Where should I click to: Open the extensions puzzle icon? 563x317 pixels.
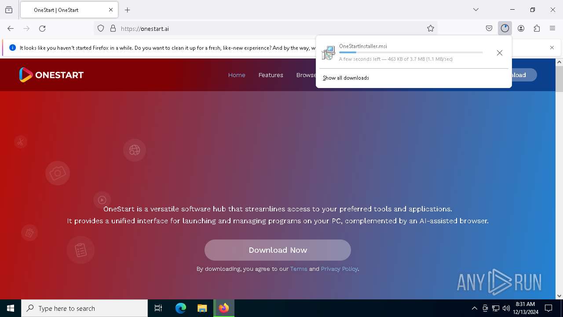click(537, 29)
